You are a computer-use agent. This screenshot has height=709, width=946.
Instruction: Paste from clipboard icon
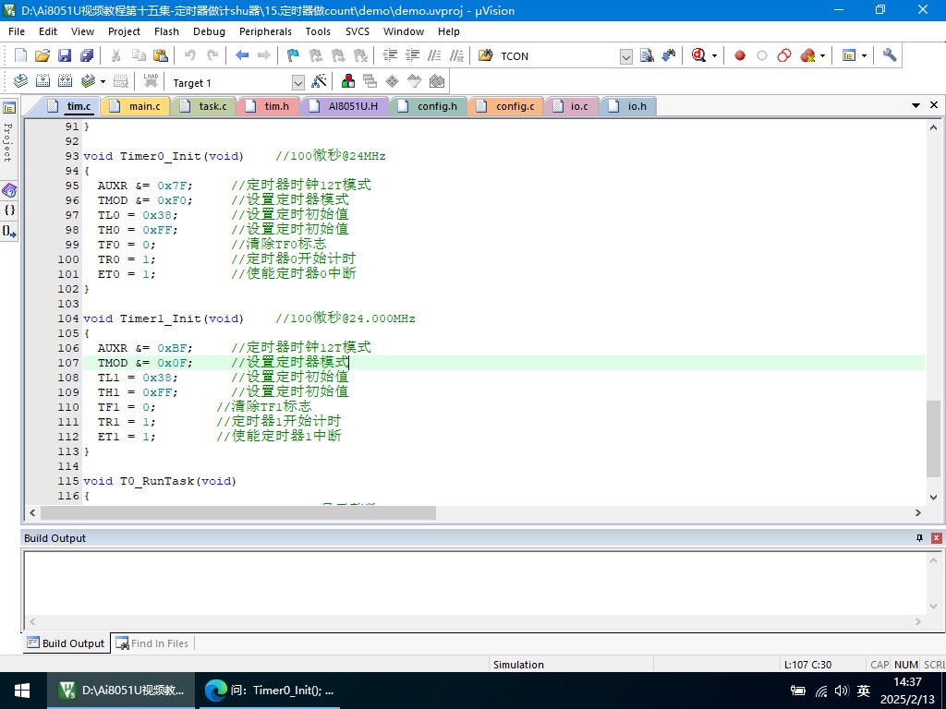click(x=161, y=55)
